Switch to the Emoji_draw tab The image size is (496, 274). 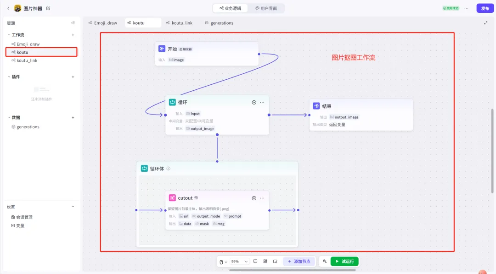pos(102,23)
